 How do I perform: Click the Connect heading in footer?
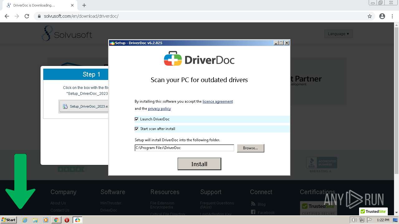(261, 192)
